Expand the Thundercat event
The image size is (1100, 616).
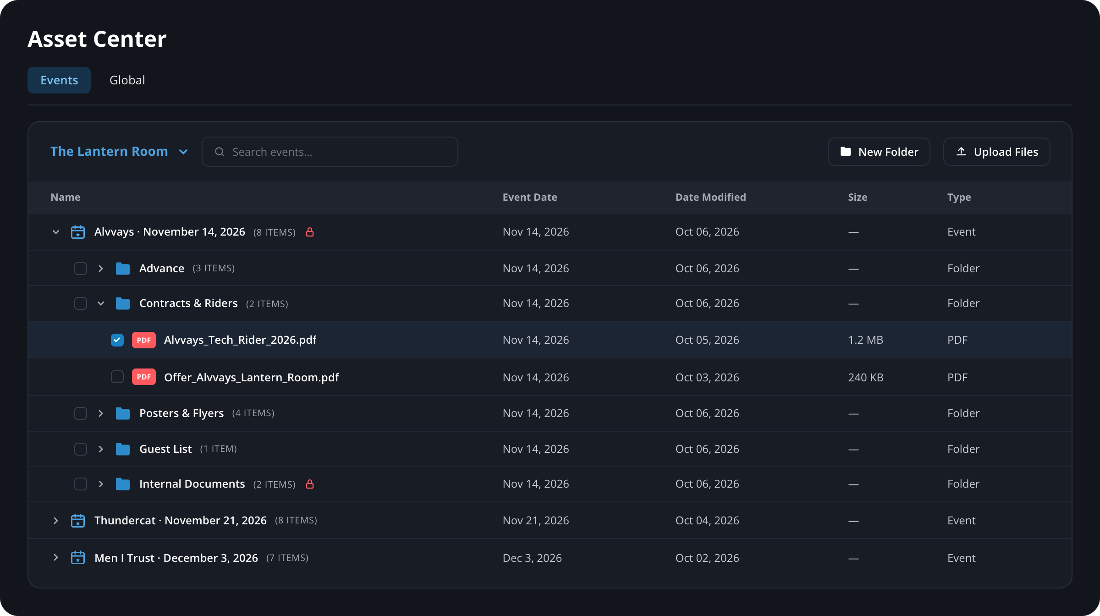click(56, 521)
